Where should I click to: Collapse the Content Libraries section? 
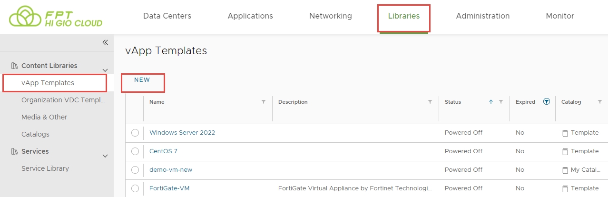[x=105, y=70]
